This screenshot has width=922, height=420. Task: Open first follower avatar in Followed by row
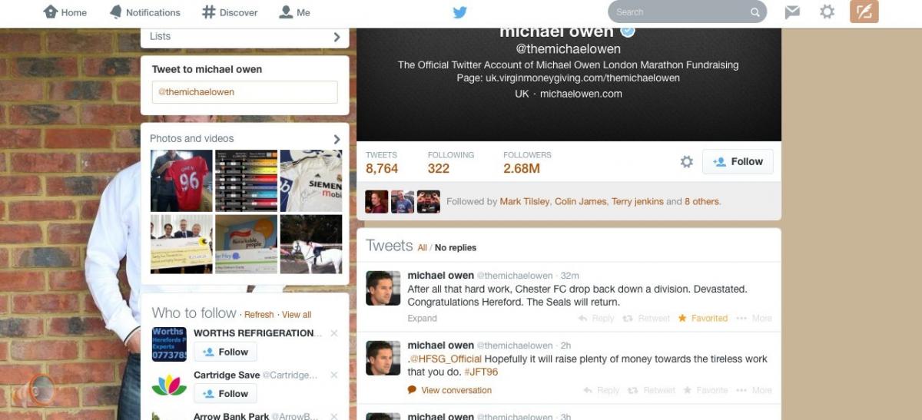pyautogui.click(x=376, y=201)
